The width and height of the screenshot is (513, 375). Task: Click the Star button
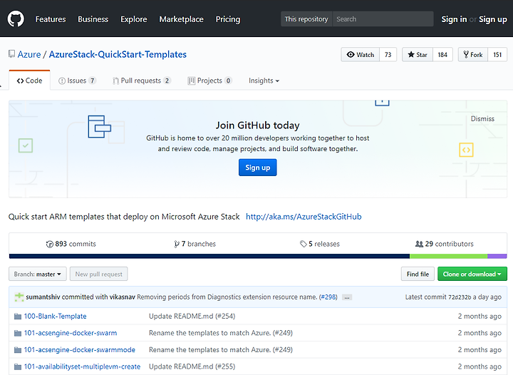(x=418, y=55)
